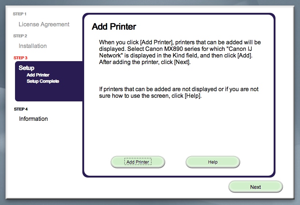Click the Setup heading in the sidebar
This screenshot has width=300, height=205.
click(x=27, y=68)
